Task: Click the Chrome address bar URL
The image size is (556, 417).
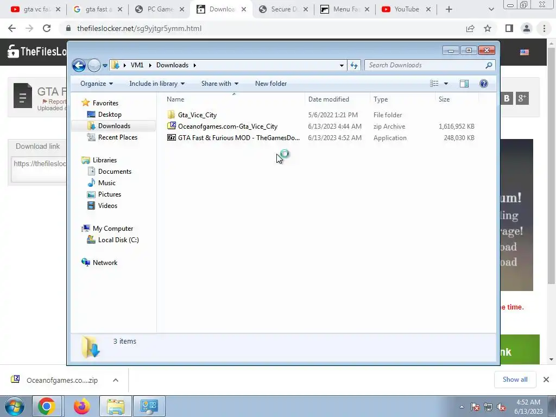Action: pos(139,28)
